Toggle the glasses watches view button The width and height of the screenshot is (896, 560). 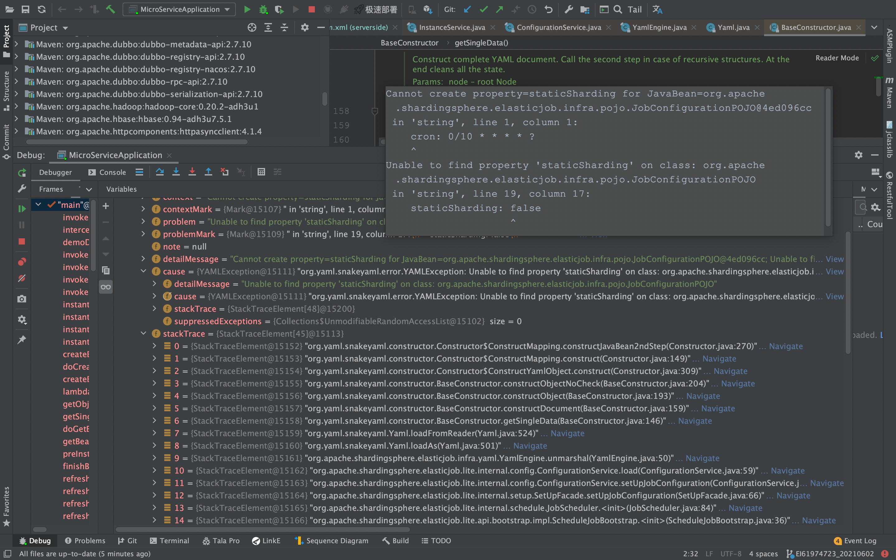pos(106,287)
